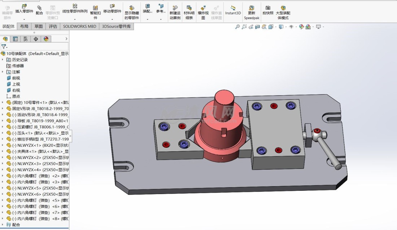
Task: Click the Zoom to Fit magnifier icon
Action: [x=237, y=27]
